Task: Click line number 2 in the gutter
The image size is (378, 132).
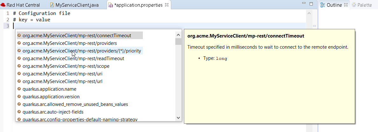Action: point(8,19)
